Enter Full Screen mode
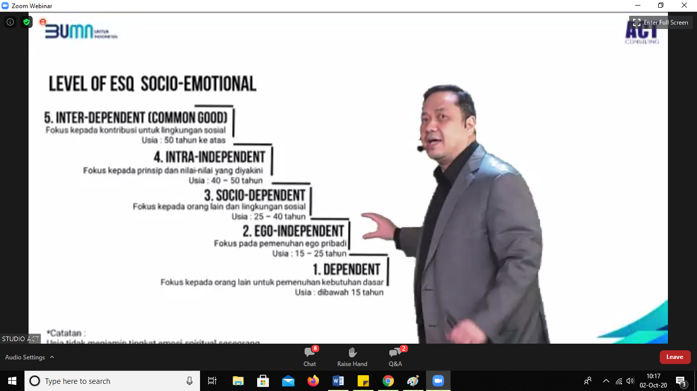 point(661,22)
